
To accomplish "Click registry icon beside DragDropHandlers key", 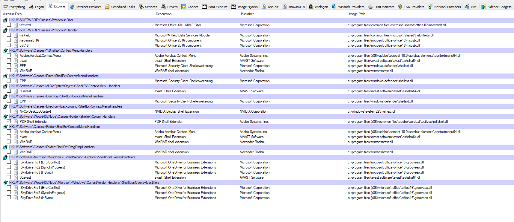I will (5, 147).
